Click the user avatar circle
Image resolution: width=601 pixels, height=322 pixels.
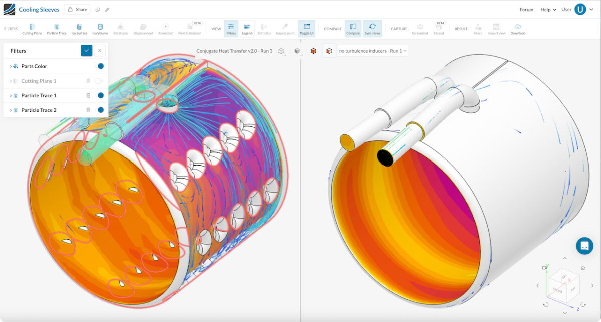580,9
